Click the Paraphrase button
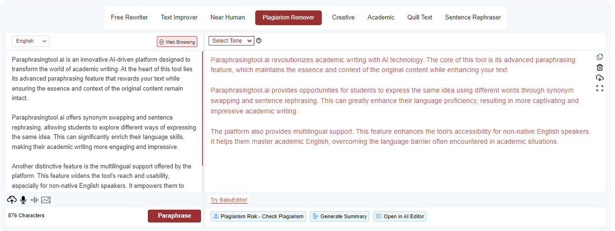This screenshot has width=615, height=231. [174, 216]
